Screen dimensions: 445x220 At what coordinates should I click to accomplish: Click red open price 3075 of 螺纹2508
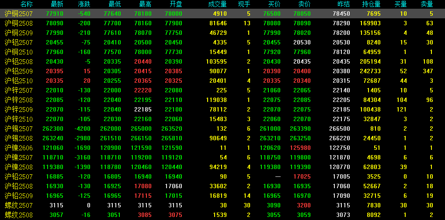click(x=175, y=215)
